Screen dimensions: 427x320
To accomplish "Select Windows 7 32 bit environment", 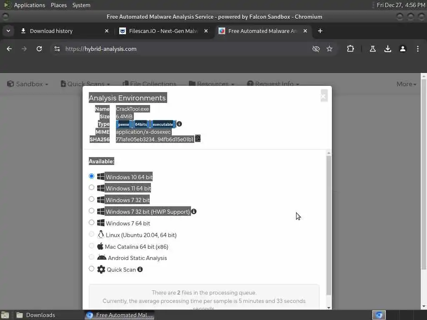I will point(91,200).
